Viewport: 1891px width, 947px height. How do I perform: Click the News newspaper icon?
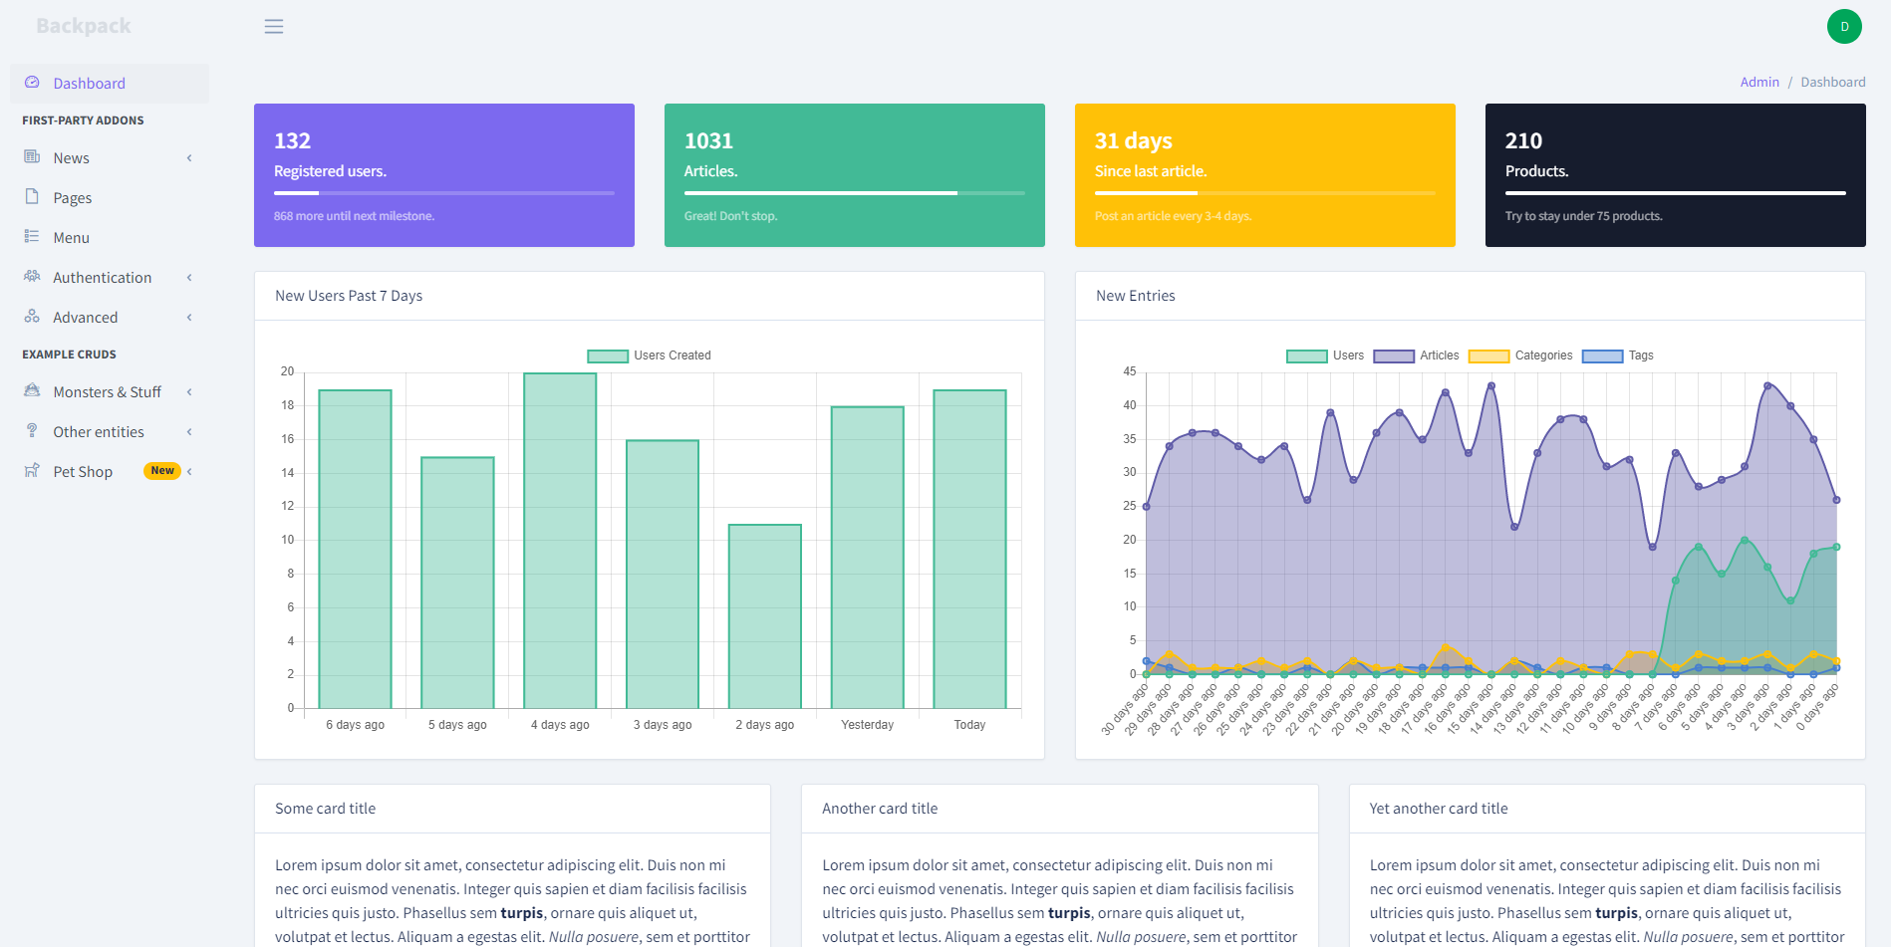point(33,157)
